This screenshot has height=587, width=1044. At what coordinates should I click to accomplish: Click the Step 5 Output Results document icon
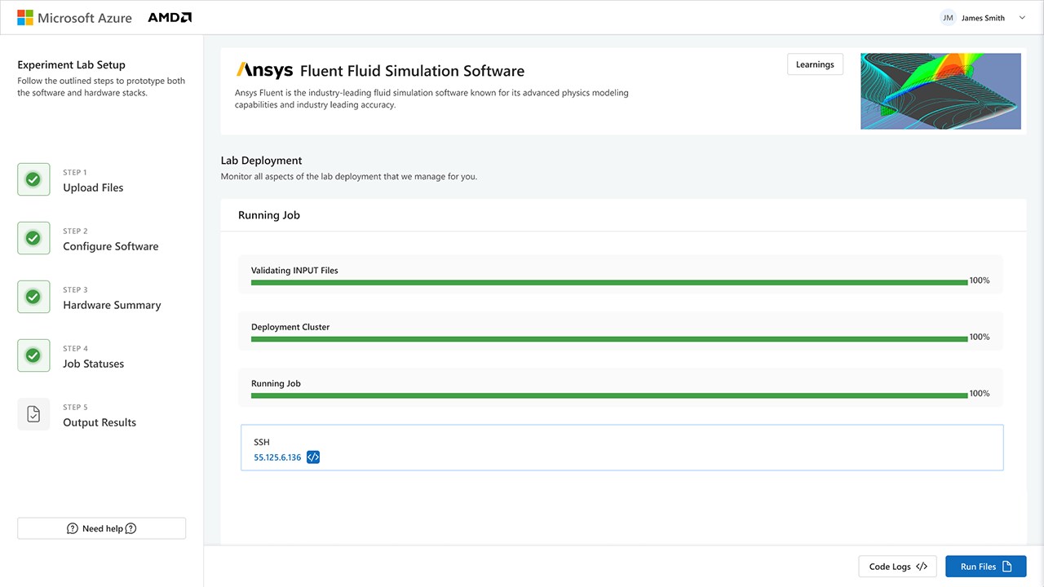[33, 414]
